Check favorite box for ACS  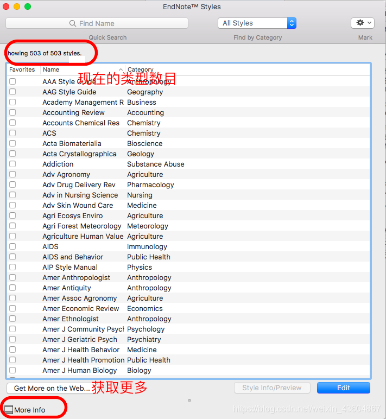(12, 133)
